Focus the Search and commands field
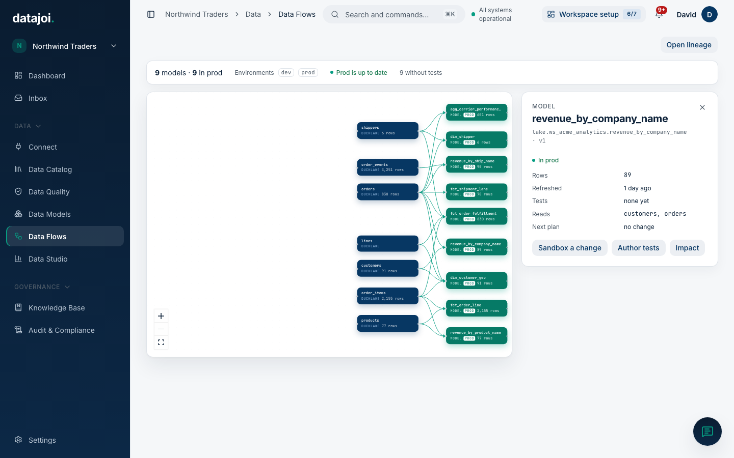 (x=394, y=14)
